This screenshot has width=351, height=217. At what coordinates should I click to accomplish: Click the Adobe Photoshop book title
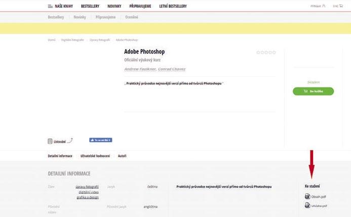coord(144,52)
